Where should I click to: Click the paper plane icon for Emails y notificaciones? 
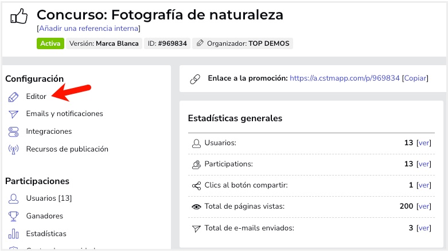point(13,114)
